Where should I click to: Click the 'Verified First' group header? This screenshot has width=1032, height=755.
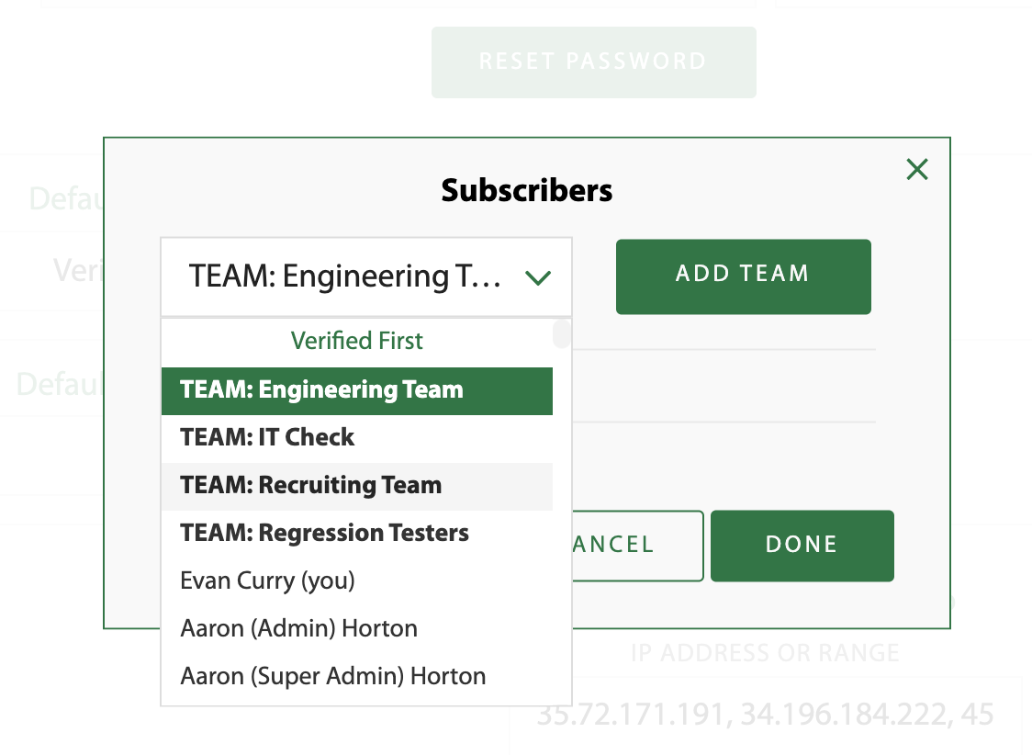(x=356, y=341)
